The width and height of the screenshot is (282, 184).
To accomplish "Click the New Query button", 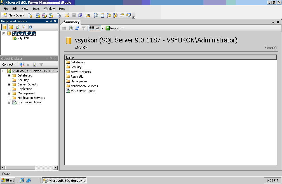I will [x=13, y=15].
